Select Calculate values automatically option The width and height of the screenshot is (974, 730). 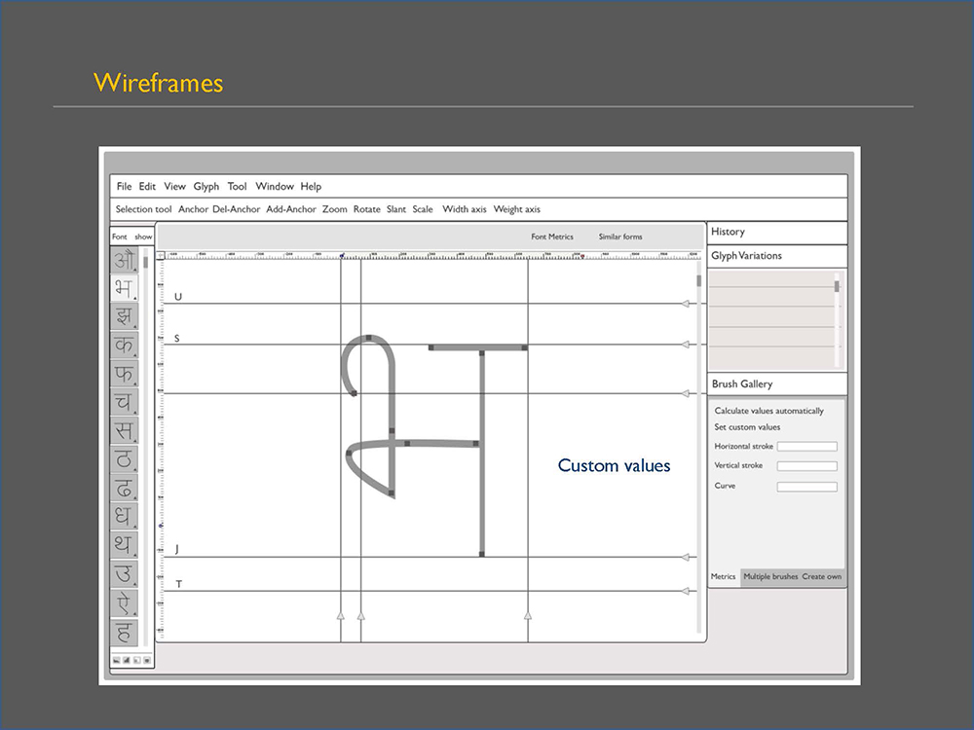(x=769, y=411)
